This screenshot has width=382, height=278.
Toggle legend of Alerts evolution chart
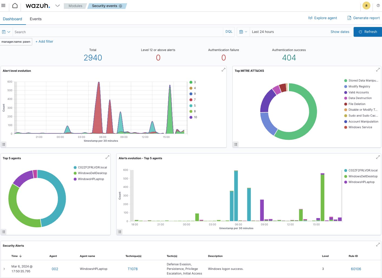[x=120, y=232]
